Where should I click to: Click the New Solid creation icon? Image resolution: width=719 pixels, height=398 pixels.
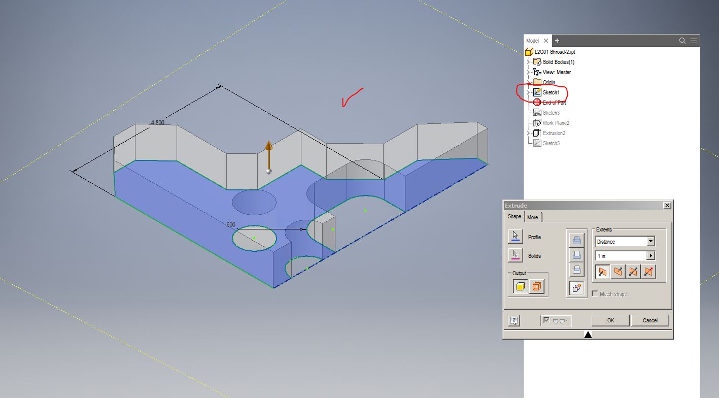pos(576,287)
